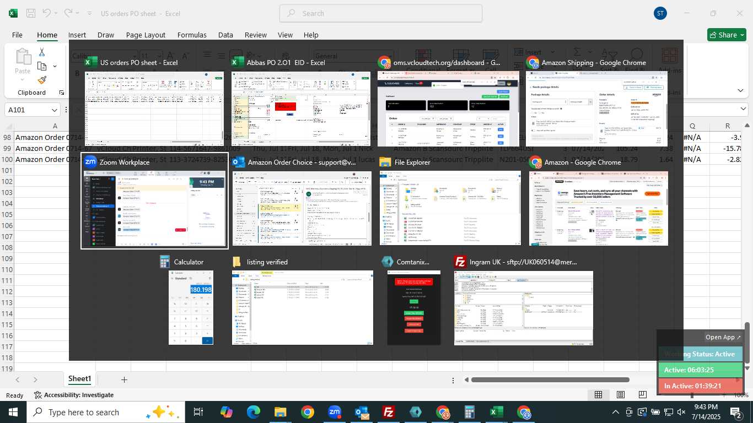
Task: Open Microsoft Edge from the taskbar
Action: point(253,412)
